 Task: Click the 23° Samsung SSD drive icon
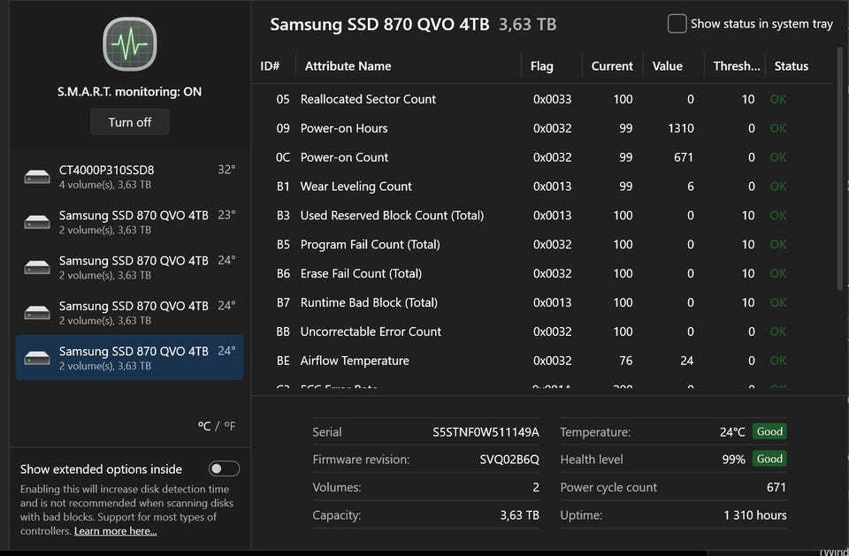click(37, 222)
